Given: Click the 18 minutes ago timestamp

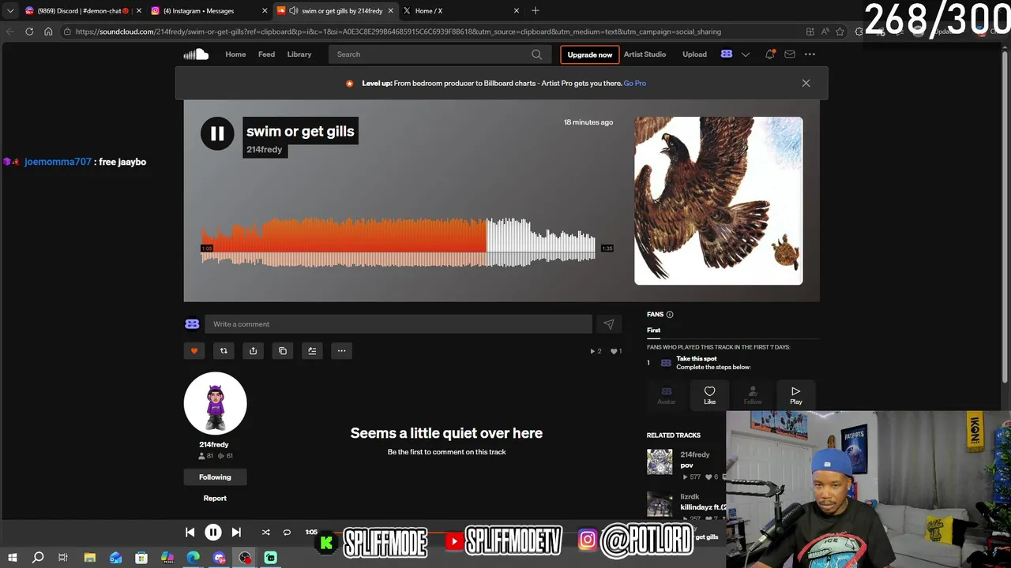Looking at the screenshot, I should pyautogui.click(x=588, y=122).
